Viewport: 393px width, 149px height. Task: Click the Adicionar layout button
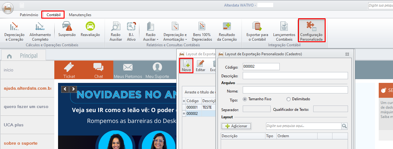[236, 126]
